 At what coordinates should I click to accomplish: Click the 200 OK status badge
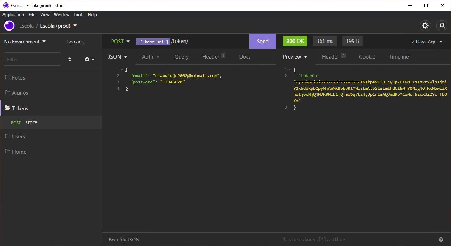tap(295, 41)
